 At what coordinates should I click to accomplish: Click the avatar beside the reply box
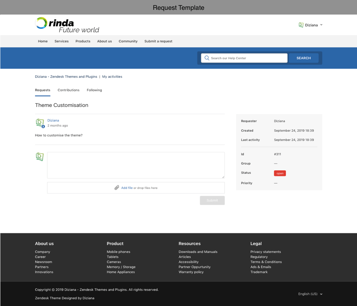[x=40, y=156]
